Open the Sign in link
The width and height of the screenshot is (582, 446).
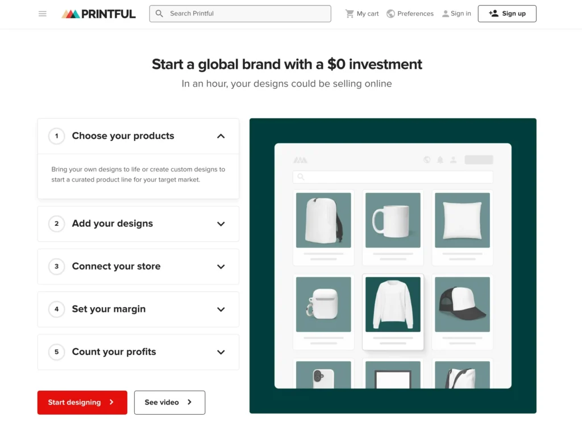tap(456, 13)
